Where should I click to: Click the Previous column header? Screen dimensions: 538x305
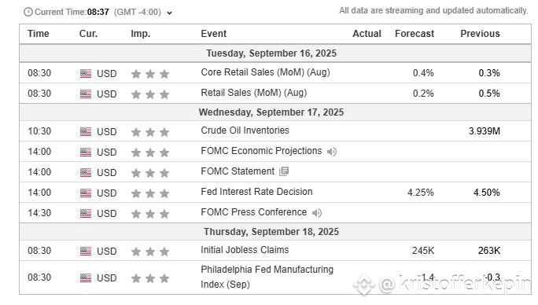coord(480,34)
